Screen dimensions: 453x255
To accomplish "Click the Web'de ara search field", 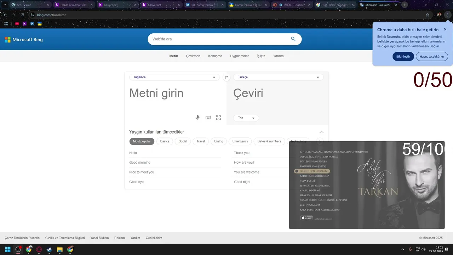I will pyautogui.click(x=219, y=39).
